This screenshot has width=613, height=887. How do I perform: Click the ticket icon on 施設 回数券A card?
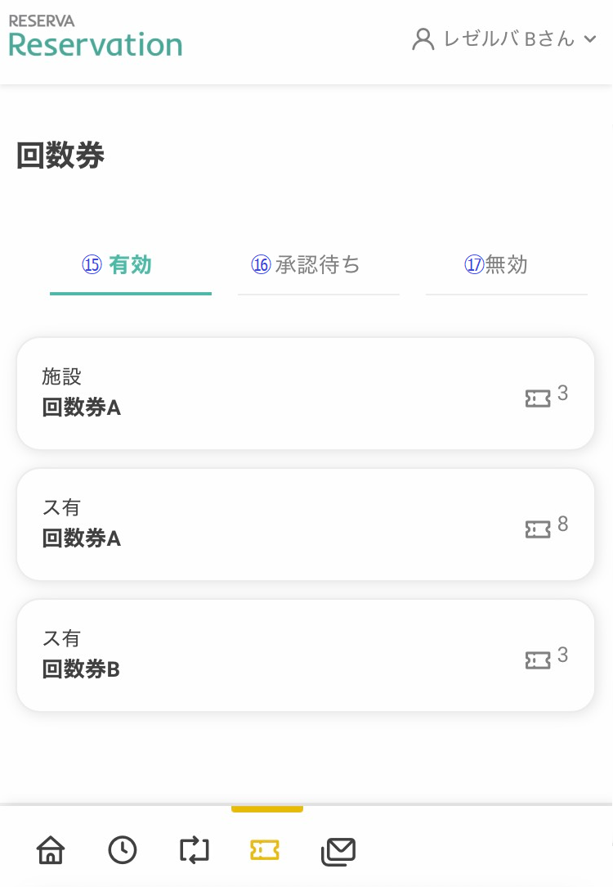point(537,398)
